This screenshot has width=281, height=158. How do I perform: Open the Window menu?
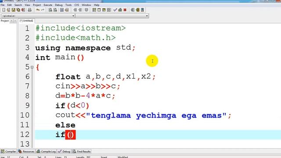coord(86,5)
